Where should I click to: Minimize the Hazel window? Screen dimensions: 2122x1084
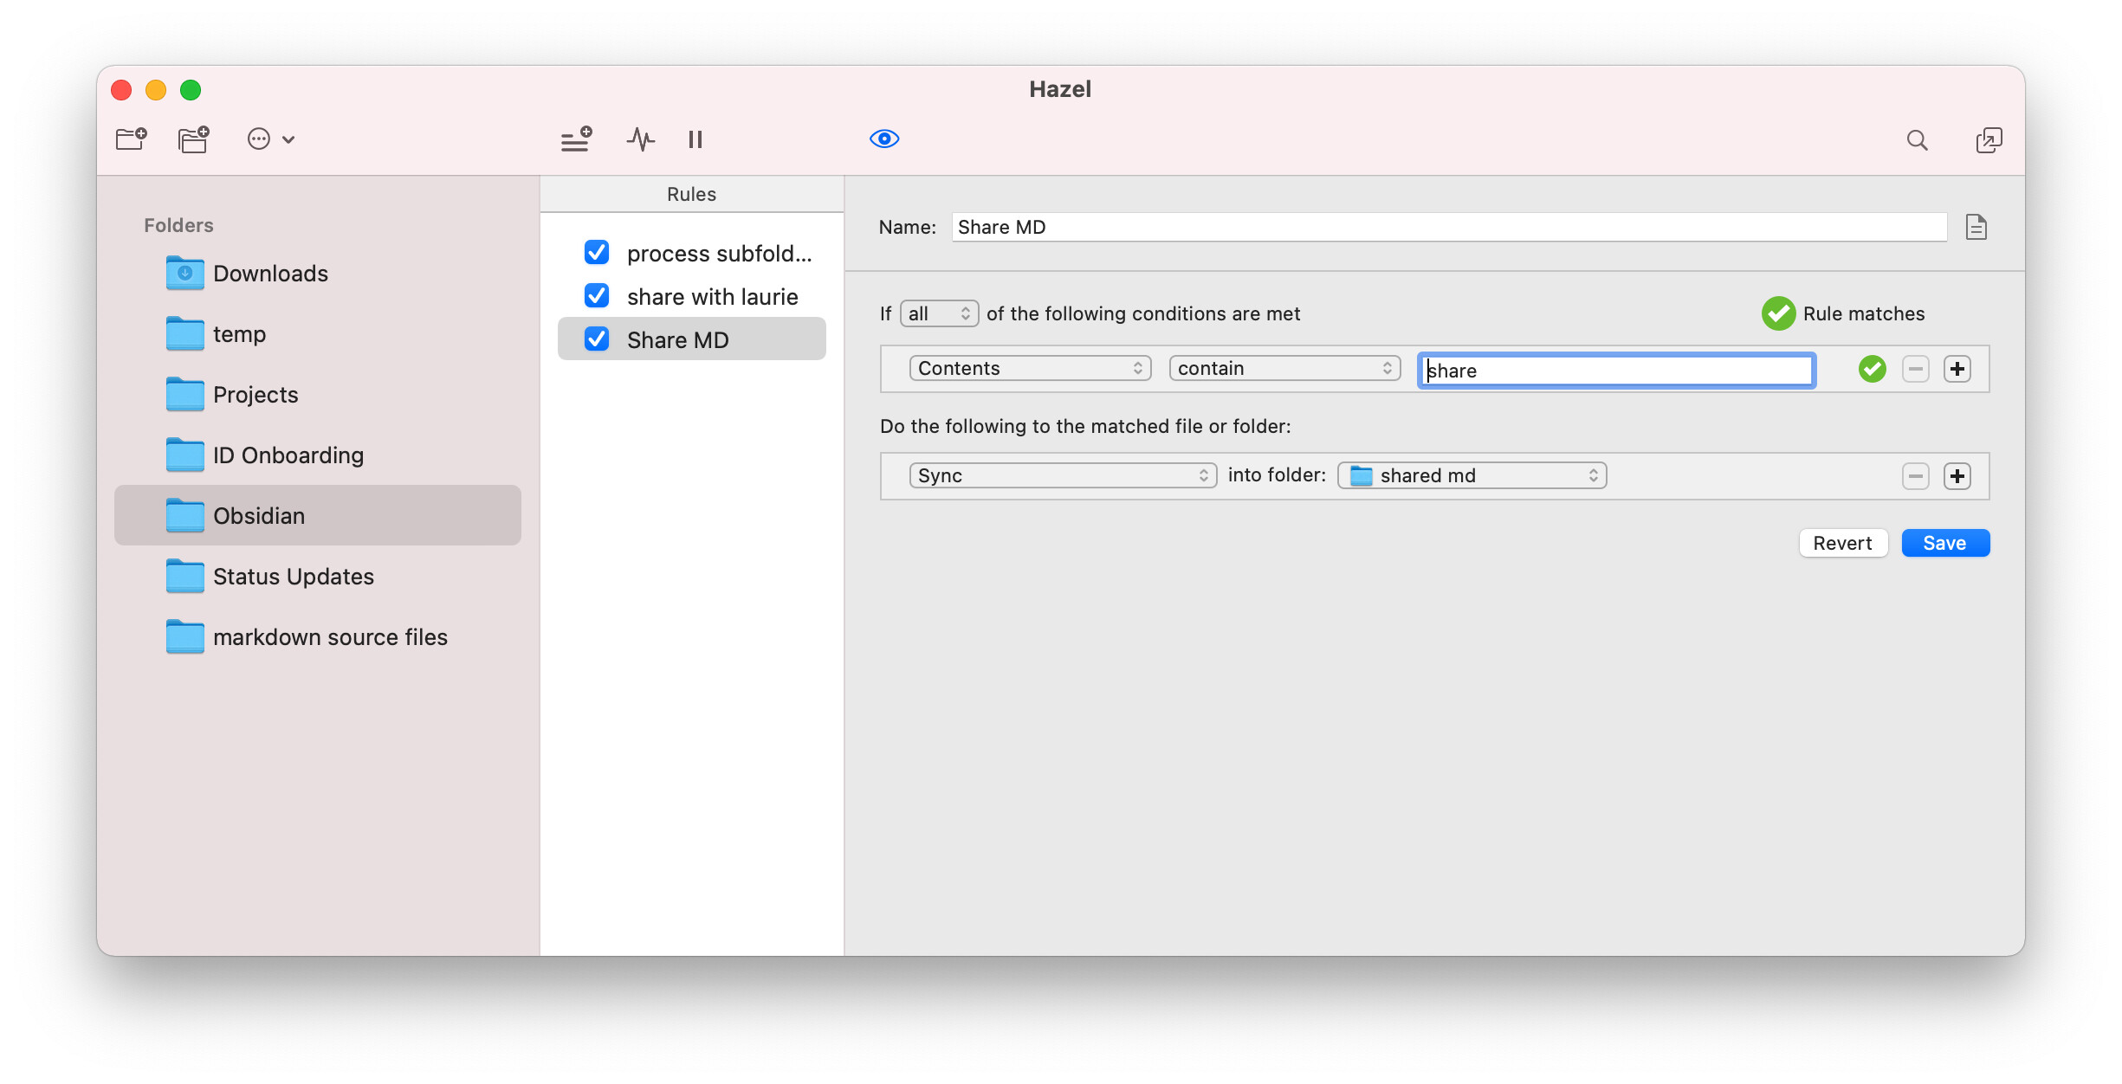click(x=156, y=90)
